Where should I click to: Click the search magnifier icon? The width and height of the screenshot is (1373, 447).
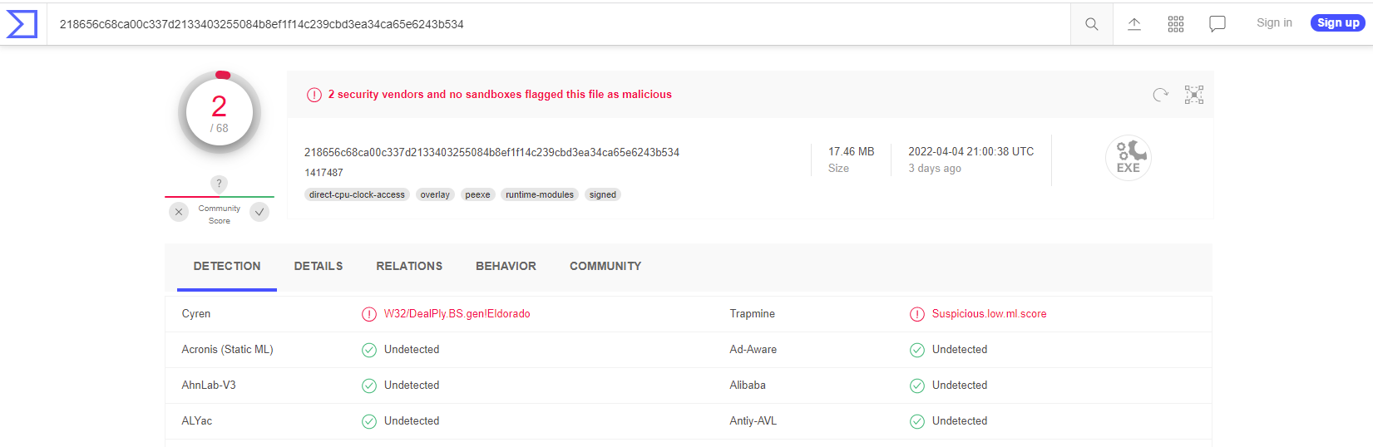pos(1092,24)
